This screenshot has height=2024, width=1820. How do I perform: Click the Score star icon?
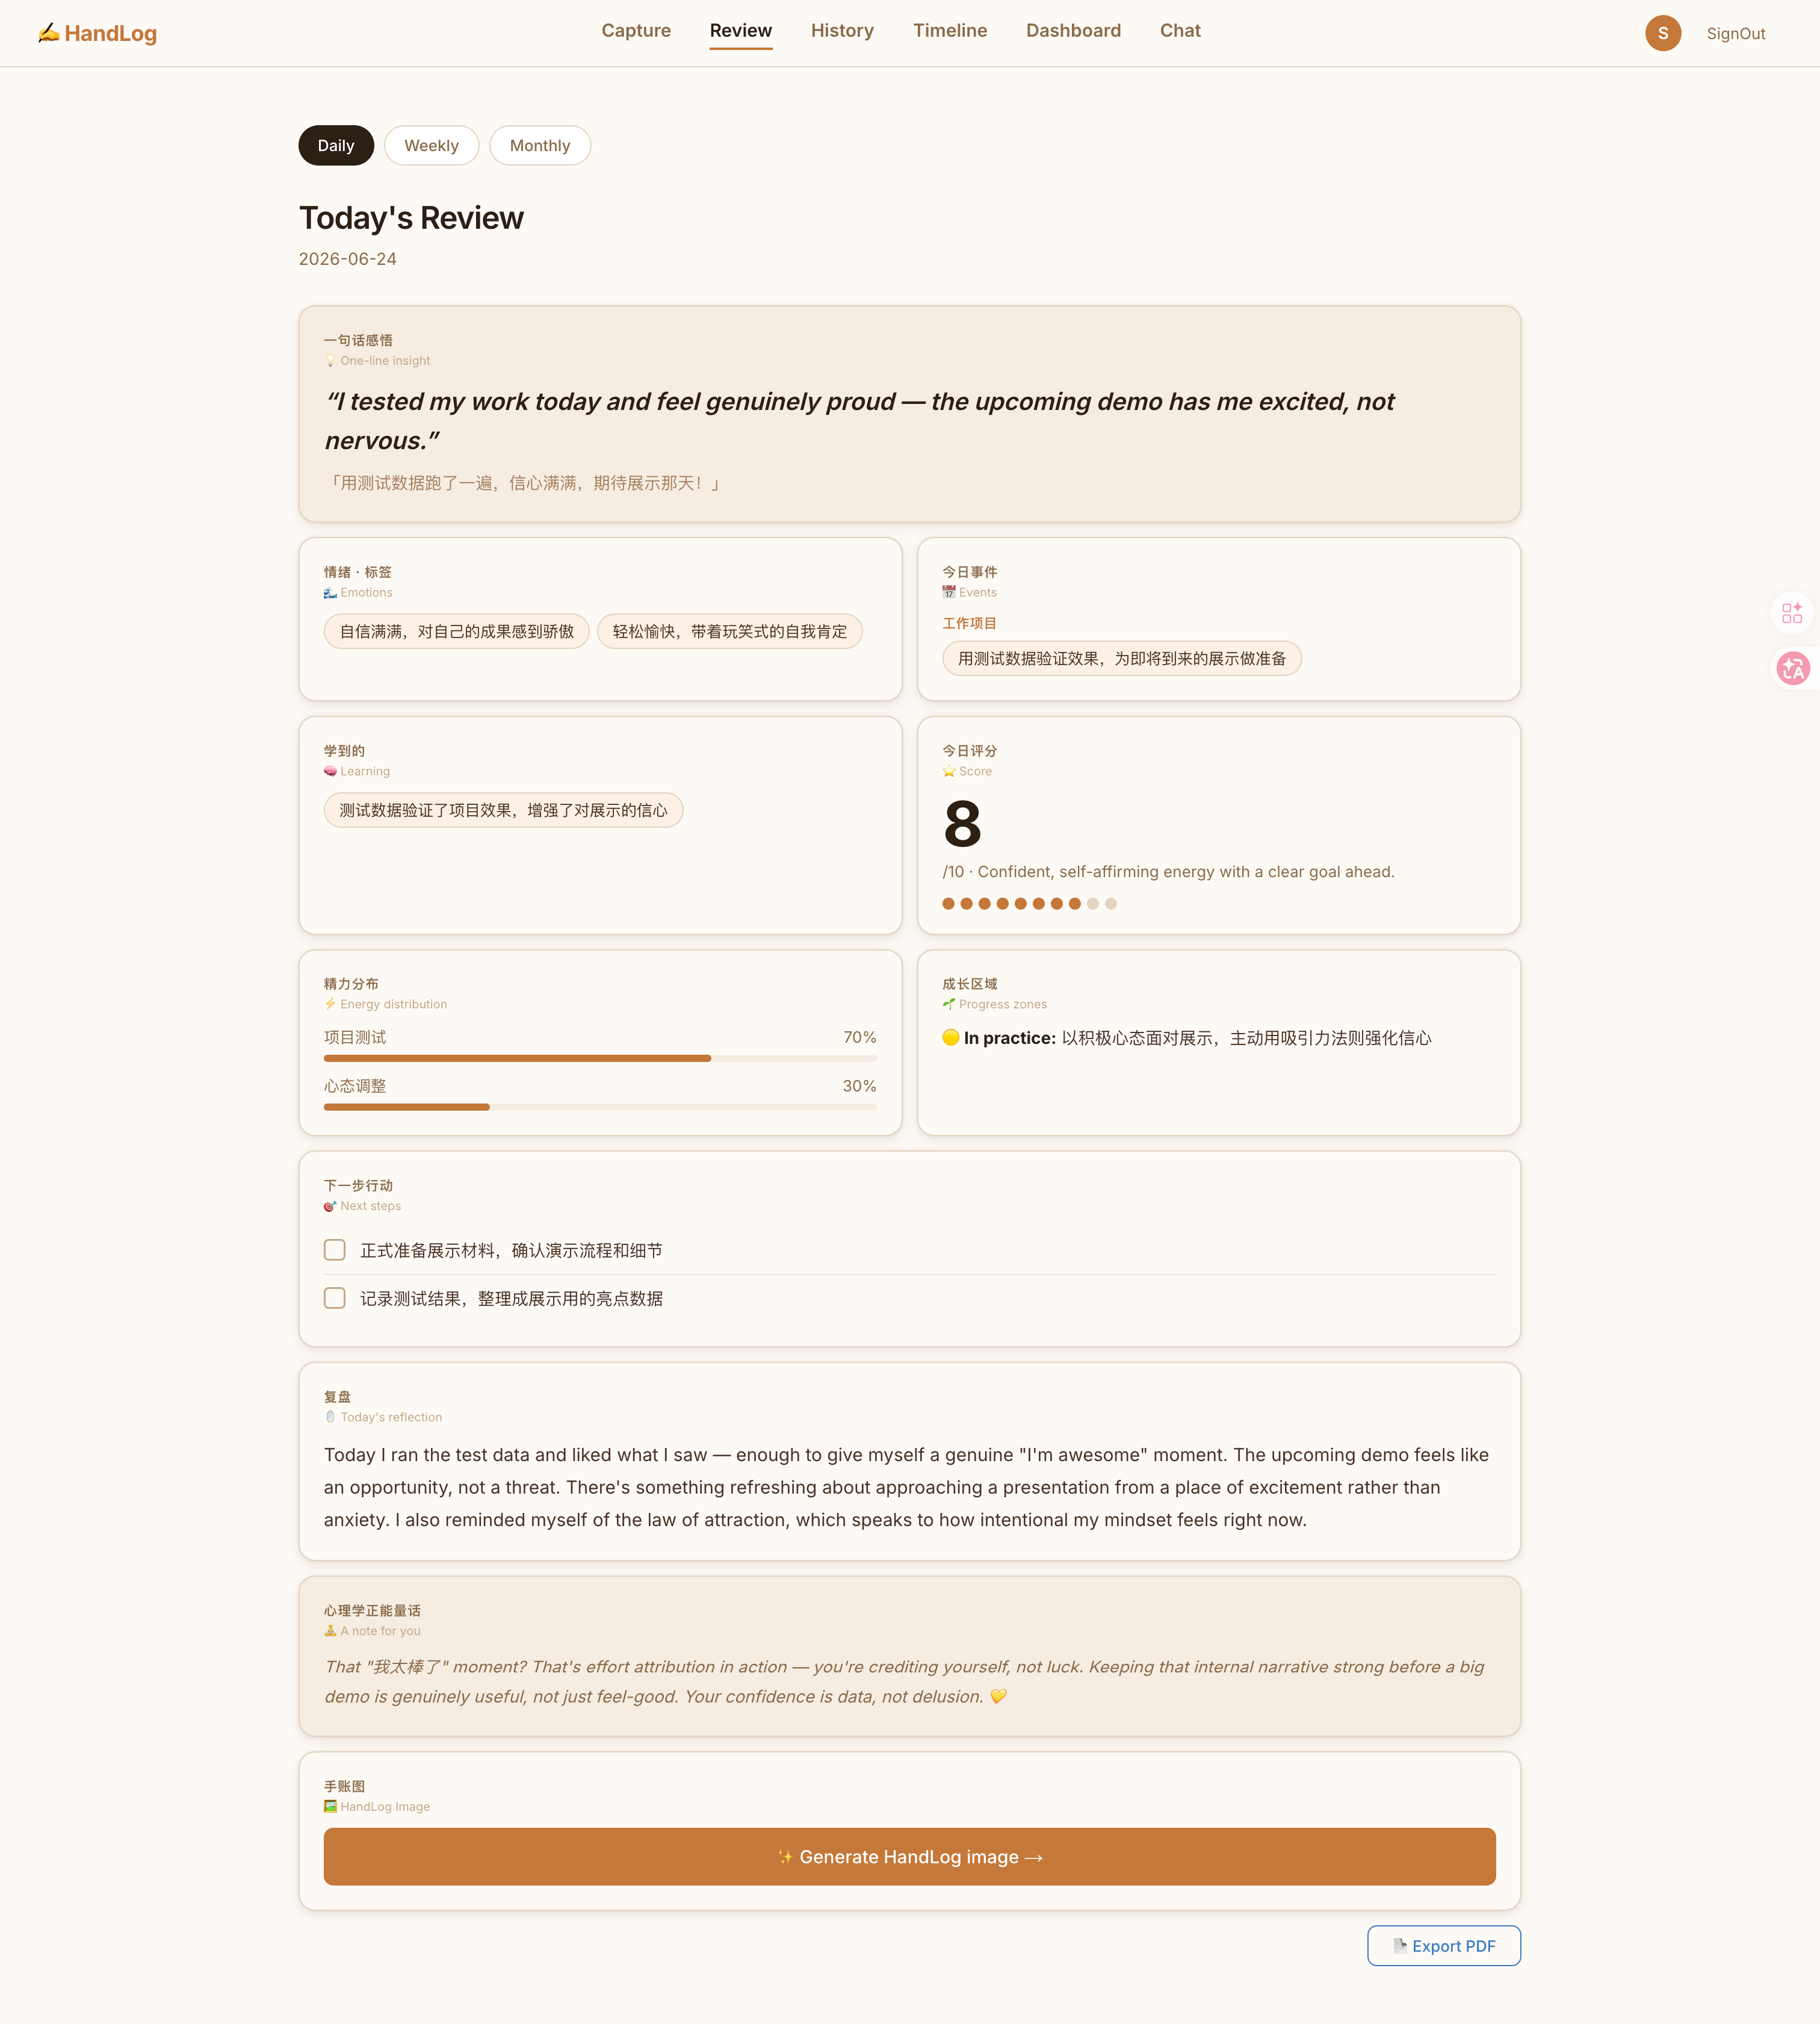[x=949, y=771]
